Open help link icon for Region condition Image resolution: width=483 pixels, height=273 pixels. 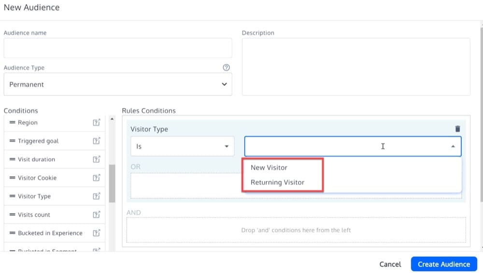pyautogui.click(x=97, y=123)
